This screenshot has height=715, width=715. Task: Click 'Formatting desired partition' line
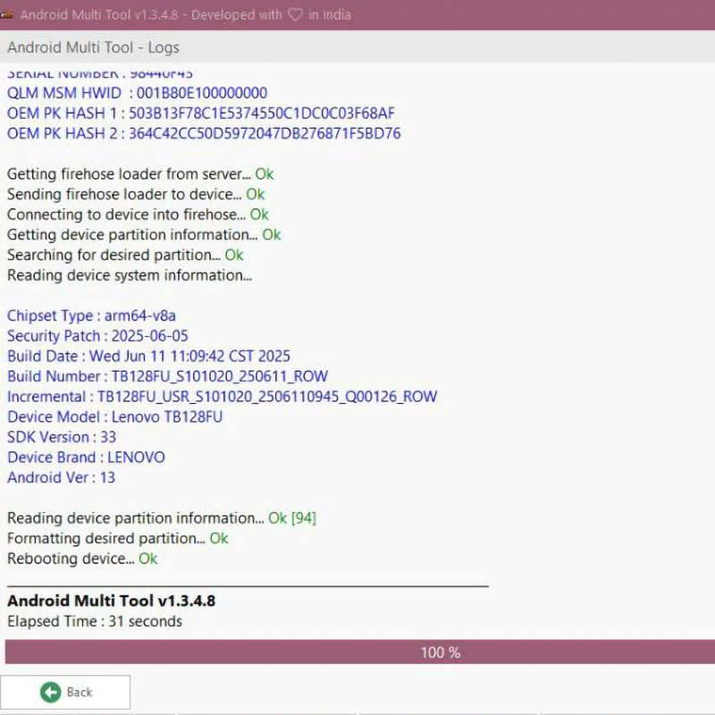coord(118,538)
